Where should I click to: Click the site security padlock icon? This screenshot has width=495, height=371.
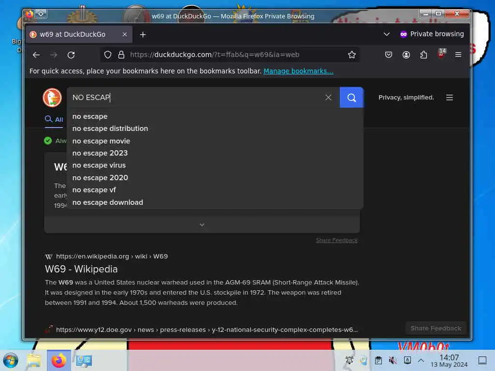pos(121,55)
